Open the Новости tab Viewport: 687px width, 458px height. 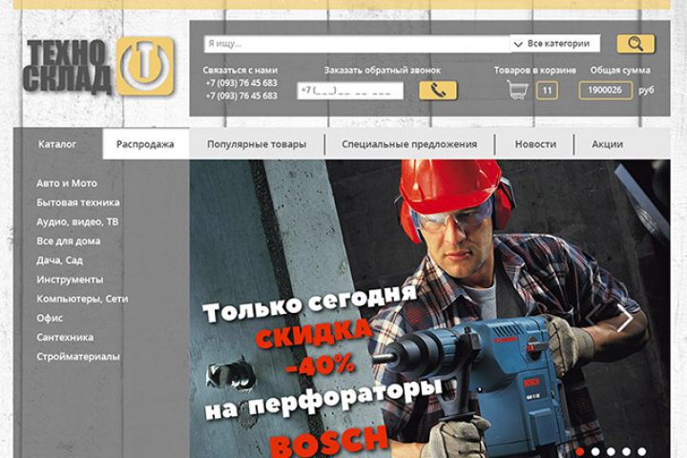tap(535, 144)
